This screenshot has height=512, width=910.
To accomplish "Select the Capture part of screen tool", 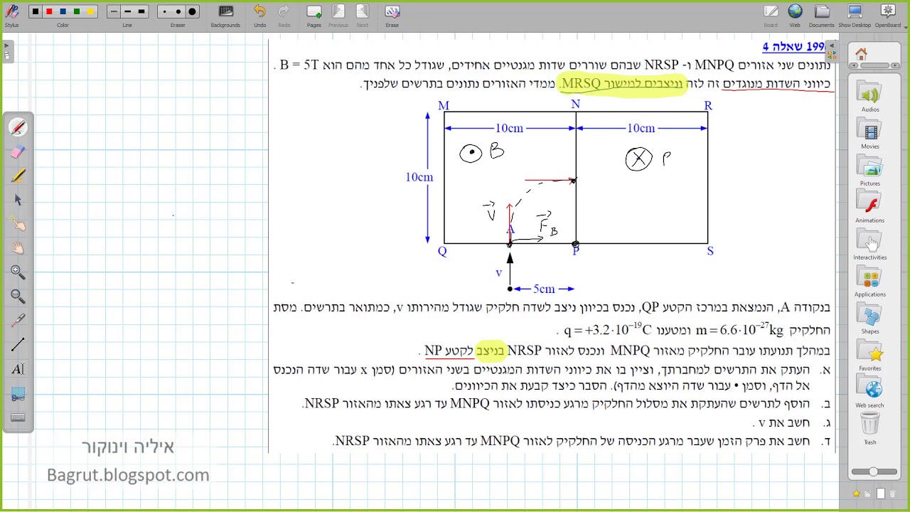I will (x=18, y=393).
